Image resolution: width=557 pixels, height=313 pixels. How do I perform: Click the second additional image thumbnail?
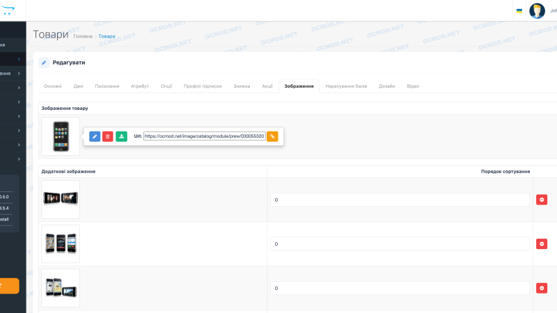pos(61,244)
